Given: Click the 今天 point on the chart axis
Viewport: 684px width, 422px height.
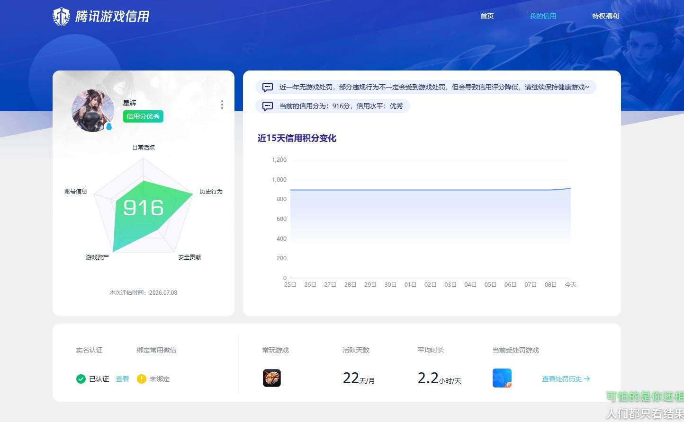Looking at the screenshot, I should click(x=571, y=285).
